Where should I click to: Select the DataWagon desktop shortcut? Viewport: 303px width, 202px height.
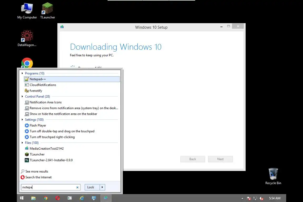(x=27, y=38)
